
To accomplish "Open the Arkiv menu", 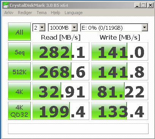I will tap(9, 13).
